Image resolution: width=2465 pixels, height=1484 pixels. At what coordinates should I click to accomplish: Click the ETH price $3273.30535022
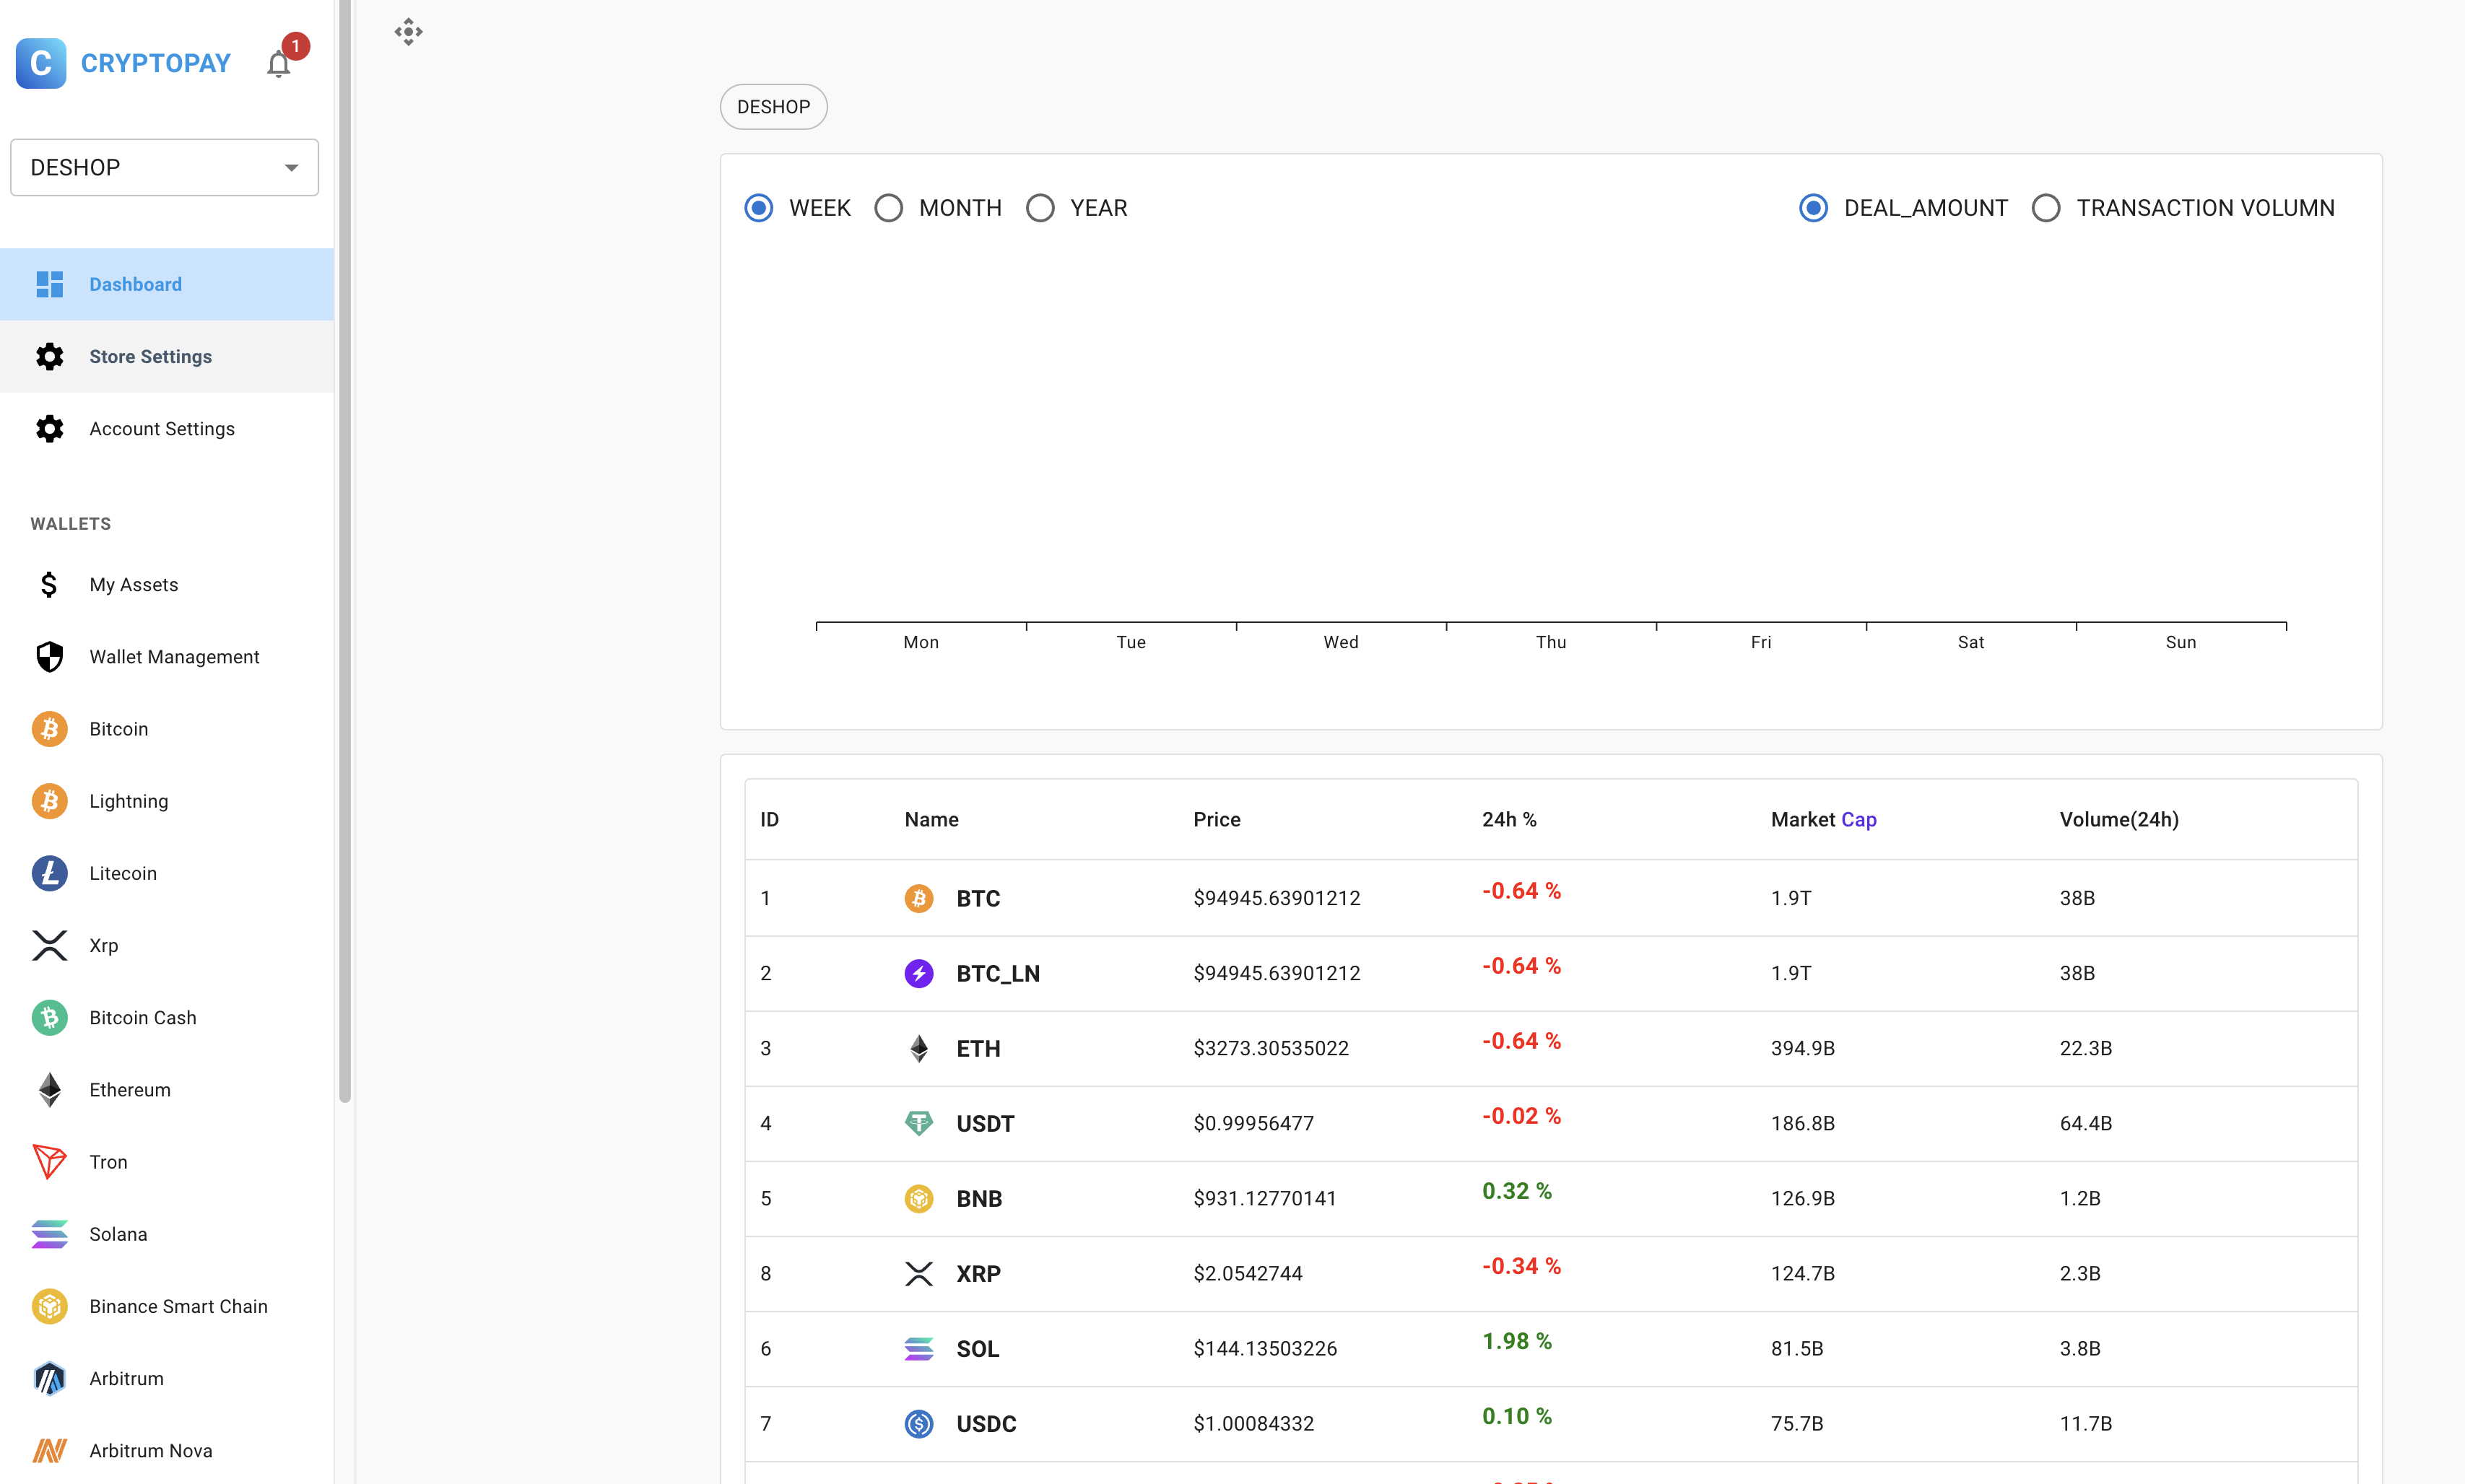[x=1270, y=1048]
